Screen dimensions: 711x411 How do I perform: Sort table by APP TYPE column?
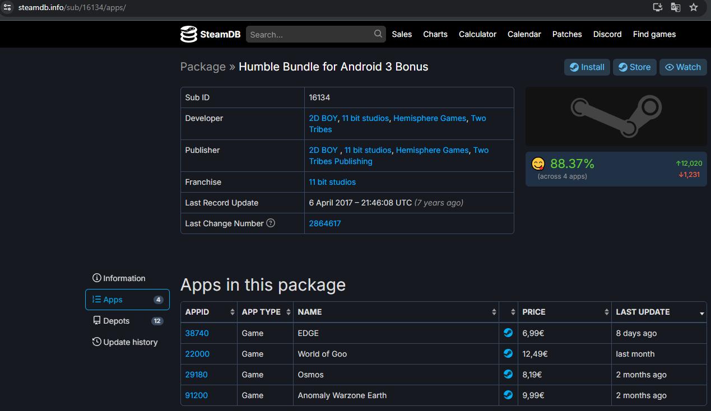(265, 312)
